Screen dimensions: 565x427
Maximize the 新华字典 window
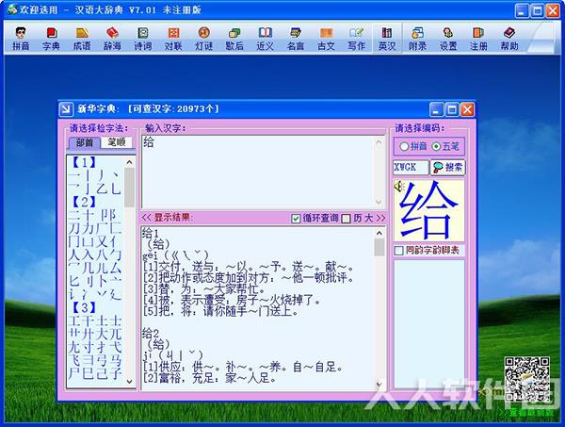(x=452, y=109)
